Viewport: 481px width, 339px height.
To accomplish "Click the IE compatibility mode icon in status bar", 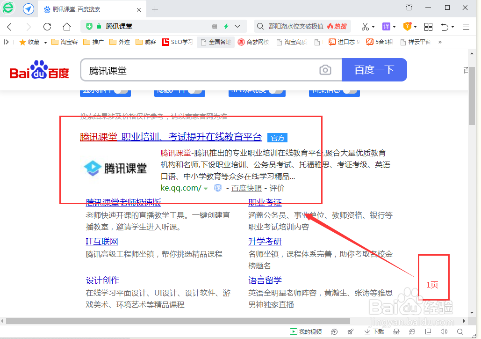I will click(412, 332).
